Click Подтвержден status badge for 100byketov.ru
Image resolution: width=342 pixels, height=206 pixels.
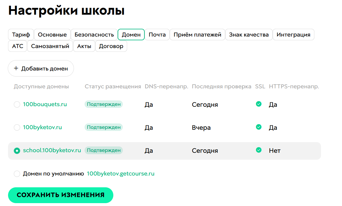click(x=104, y=127)
